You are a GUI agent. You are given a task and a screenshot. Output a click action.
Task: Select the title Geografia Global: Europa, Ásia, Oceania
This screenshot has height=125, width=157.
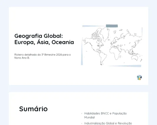pyautogui.click(x=44, y=39)
